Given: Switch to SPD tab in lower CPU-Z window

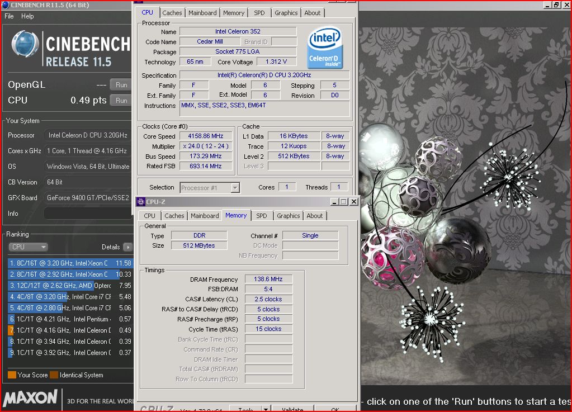Looking at the screenshot, I should pos(262,215).
